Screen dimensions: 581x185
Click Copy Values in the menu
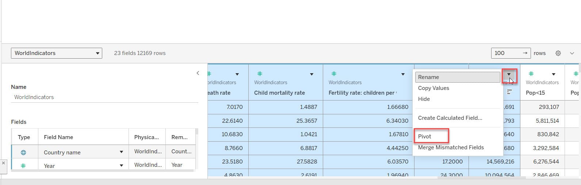[433, 88]
